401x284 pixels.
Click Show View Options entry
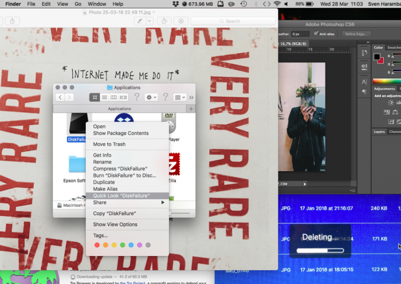[x=127, y=224]
